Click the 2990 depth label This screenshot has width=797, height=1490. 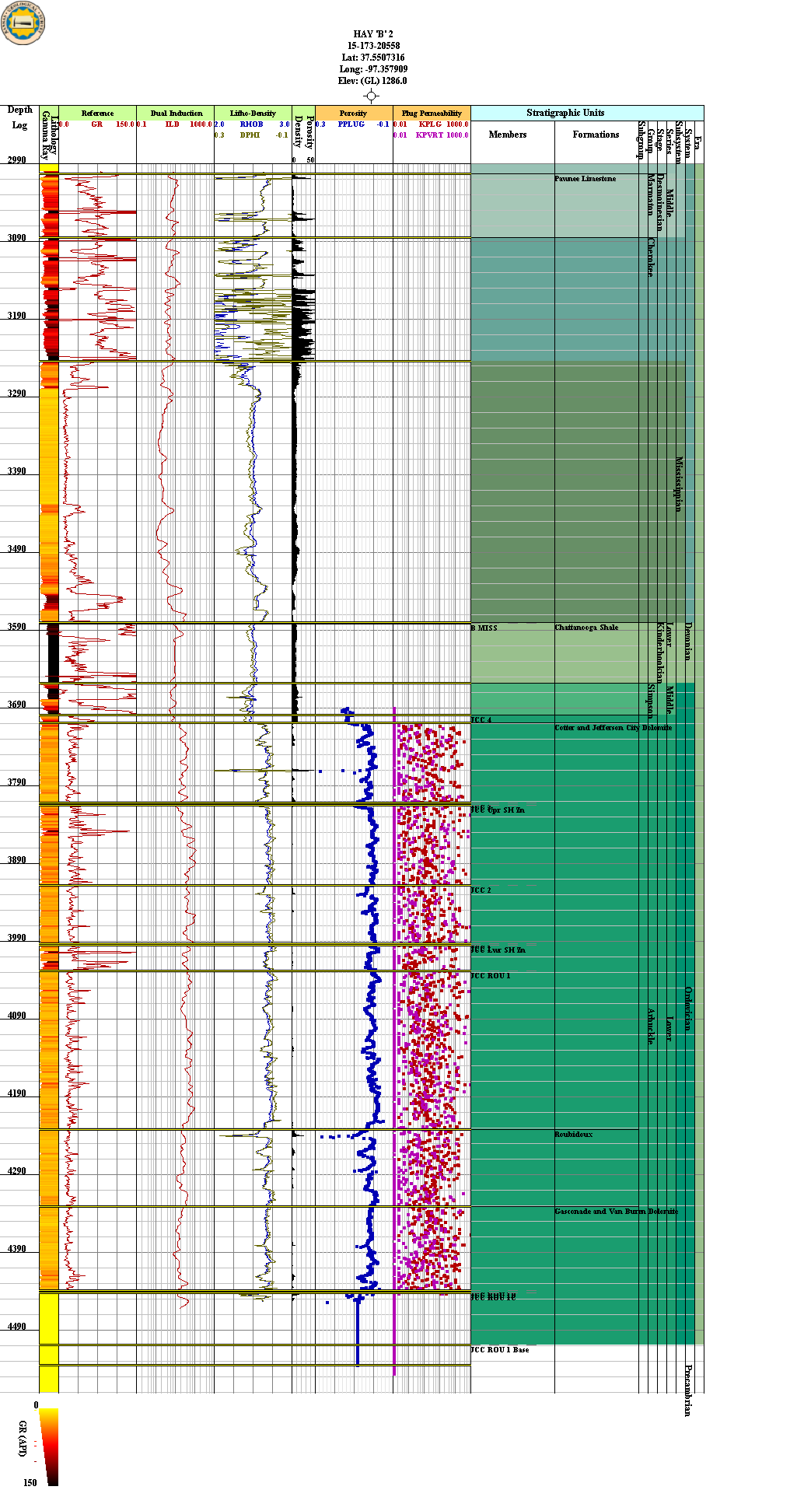(17, 159)
